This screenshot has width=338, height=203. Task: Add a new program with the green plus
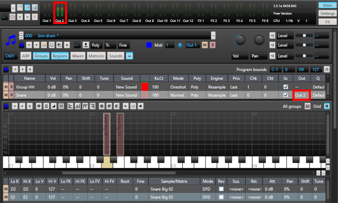point(29,45)
